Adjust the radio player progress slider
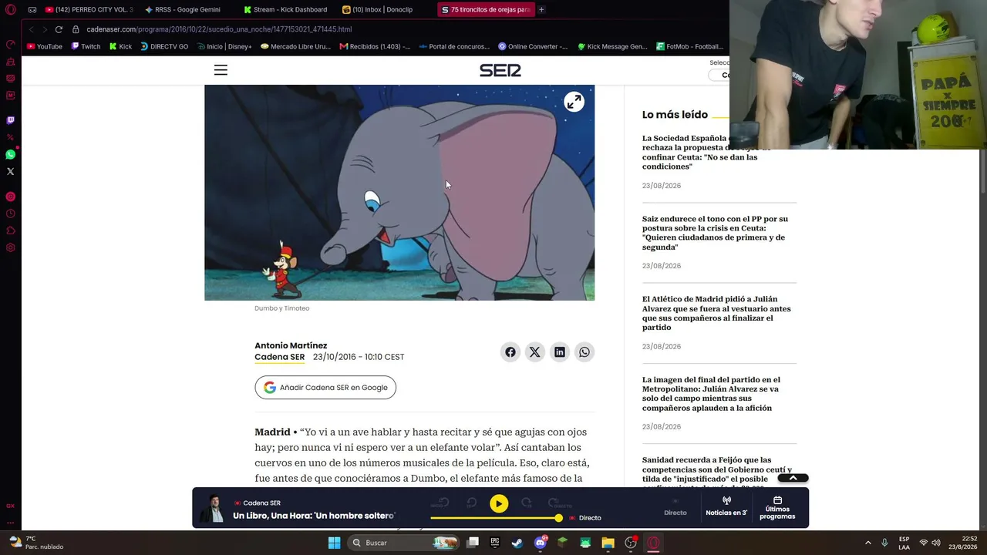Viewport: 987px width, 555px height. (x=497, y=518)
